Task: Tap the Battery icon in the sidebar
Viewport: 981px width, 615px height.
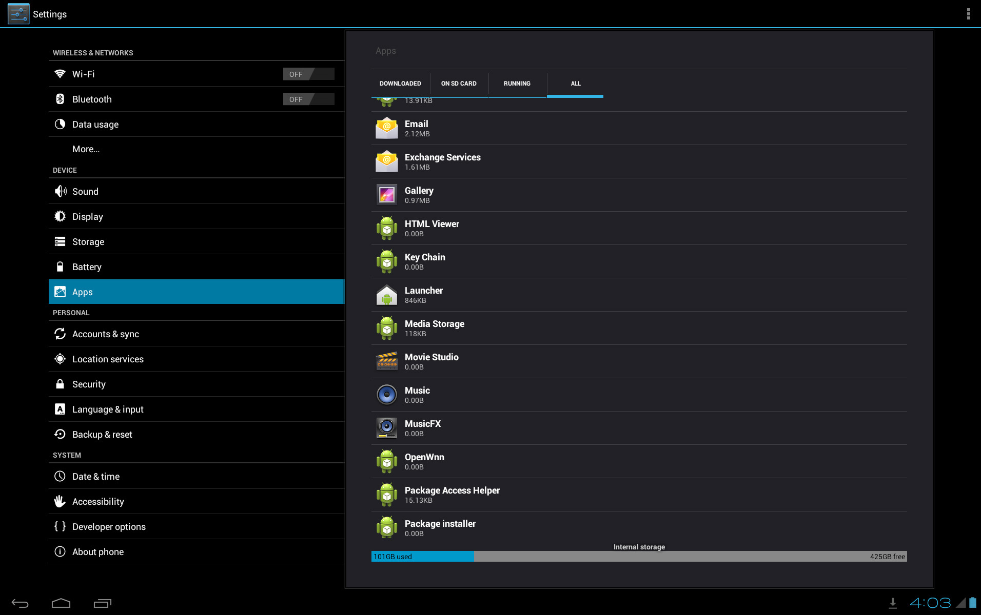Action: click(x=60, y=266)
